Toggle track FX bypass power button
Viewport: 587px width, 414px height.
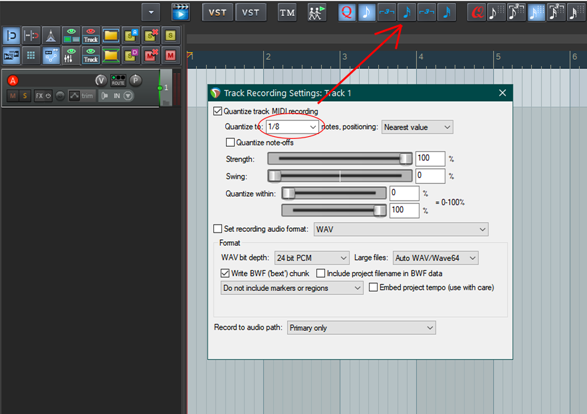tap(49, 96)
